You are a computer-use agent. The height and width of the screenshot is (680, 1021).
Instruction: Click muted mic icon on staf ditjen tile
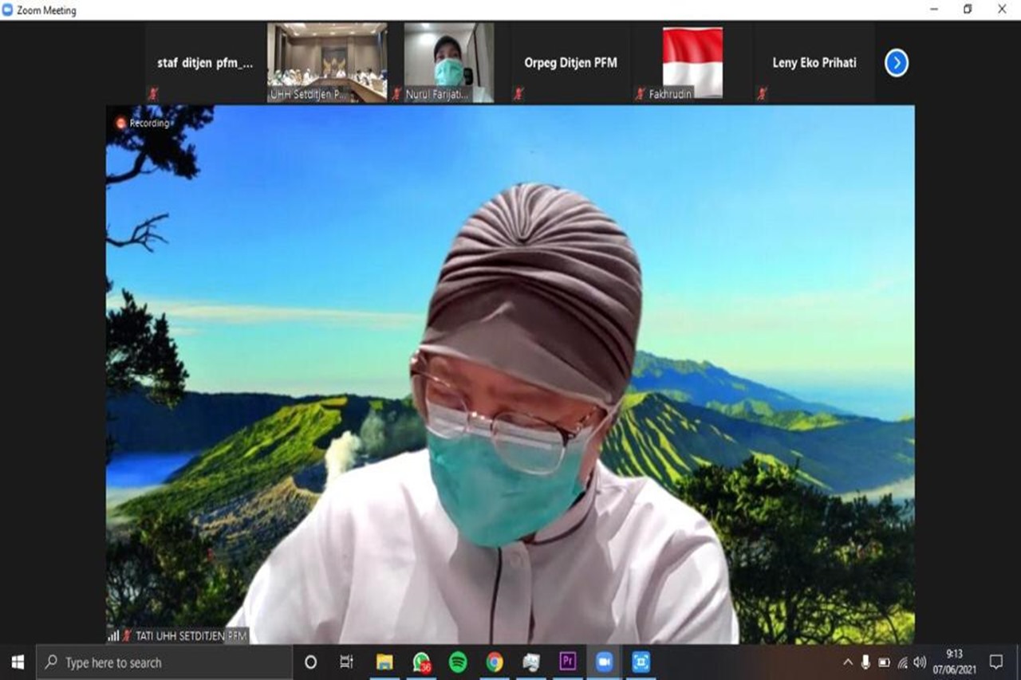point(153,94)
